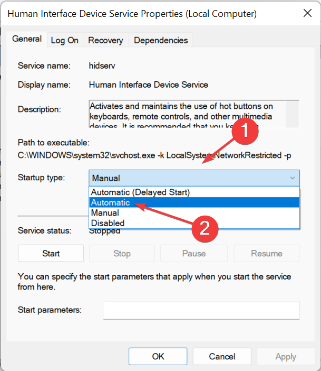Choose the highlighted Automatic option

click(111, 202)
